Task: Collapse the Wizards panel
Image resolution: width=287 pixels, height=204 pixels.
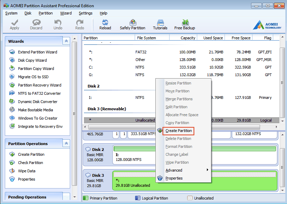Action: 66,41
